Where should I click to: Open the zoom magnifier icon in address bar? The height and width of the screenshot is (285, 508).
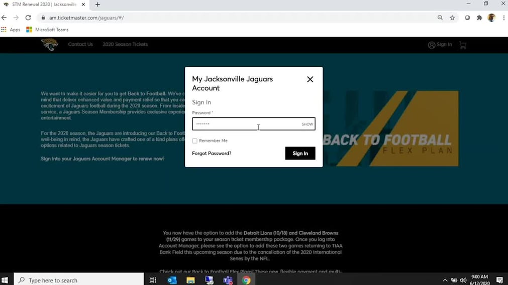[440, 18]
